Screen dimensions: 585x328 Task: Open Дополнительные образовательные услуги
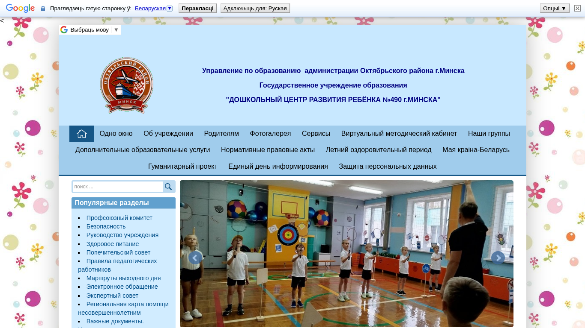coord(143,150)
